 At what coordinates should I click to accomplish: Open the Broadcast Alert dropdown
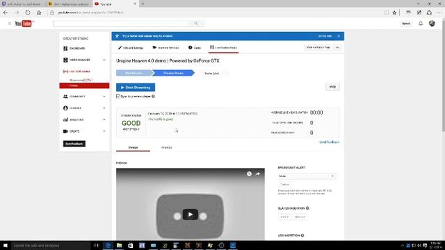point(307,176)
